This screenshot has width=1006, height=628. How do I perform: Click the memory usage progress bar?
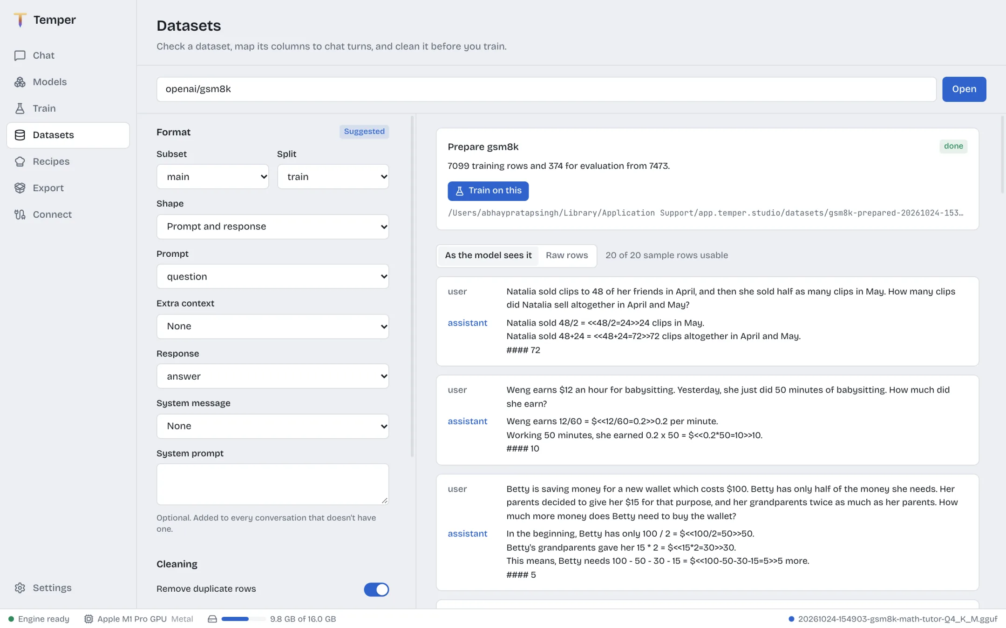243,619
